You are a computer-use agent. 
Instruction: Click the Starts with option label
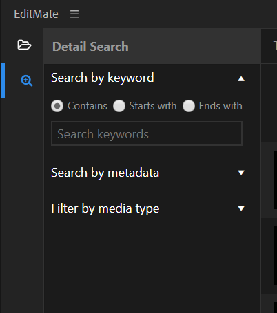[x=153, y=106]
